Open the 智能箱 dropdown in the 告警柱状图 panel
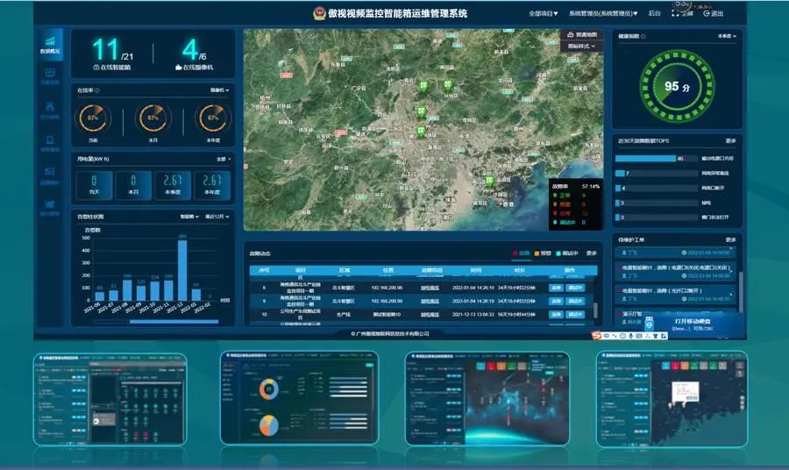The image size is (789, 470). pos(189,217)
